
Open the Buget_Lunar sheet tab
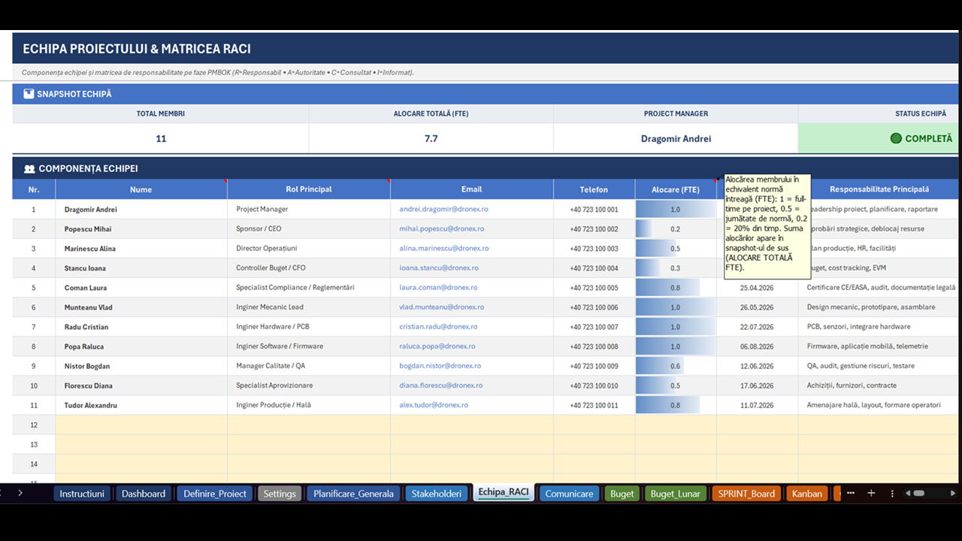pyautogui.click(x=675, y=494)
